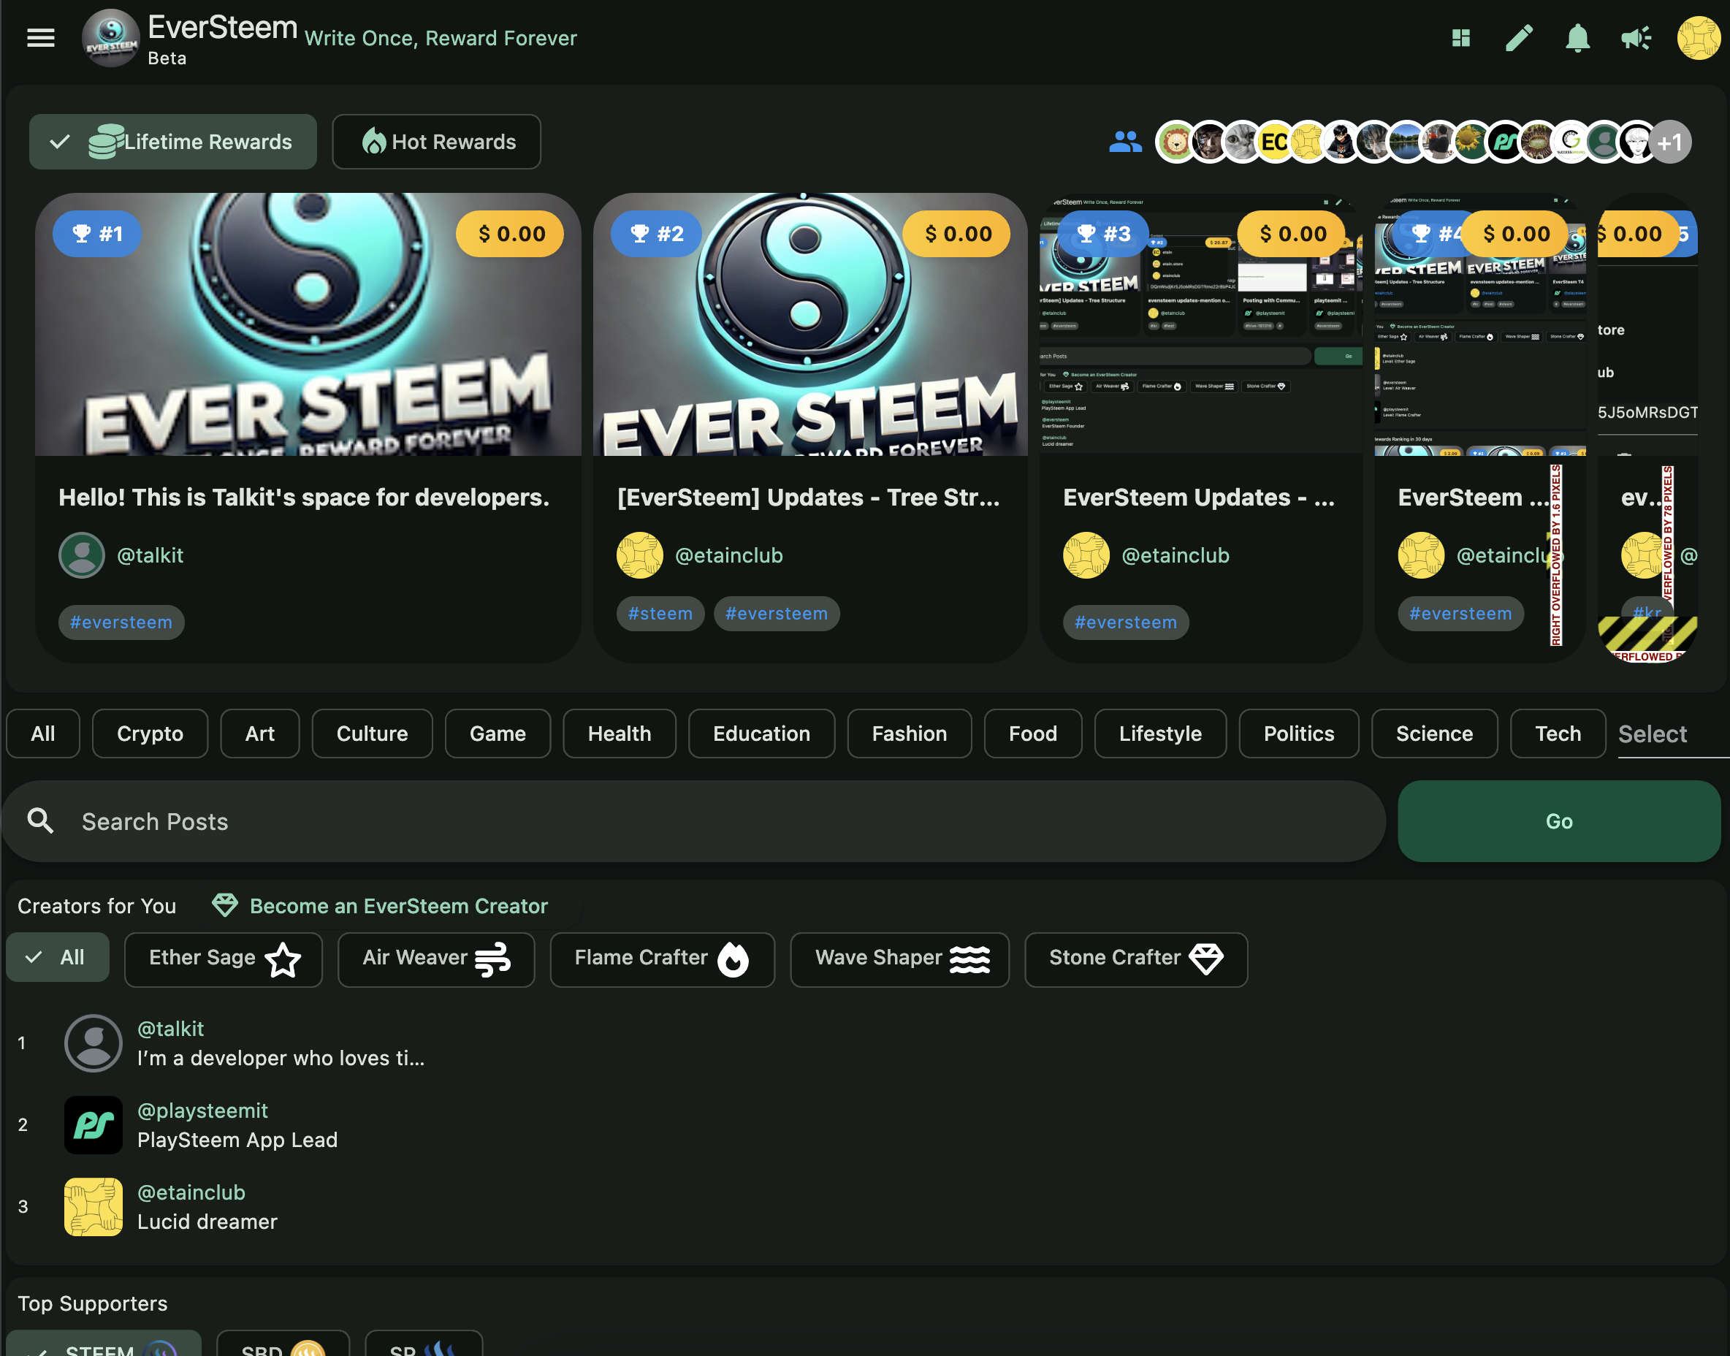Open Become an EverSteem Creator link
The image size is (1730, 1356).
[399, 906]
